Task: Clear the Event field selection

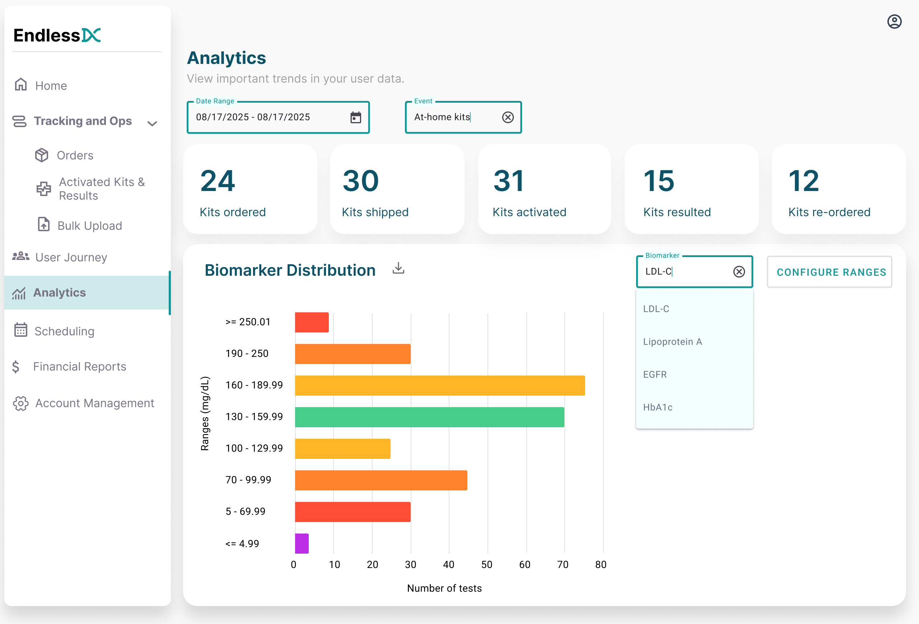Action: (508, 117)
